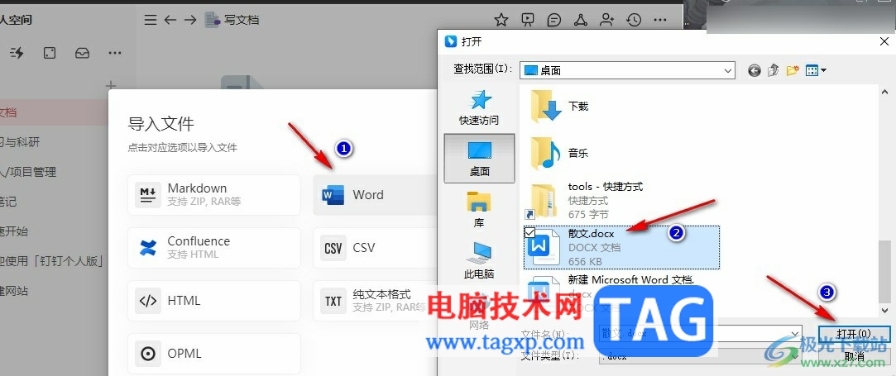Viewport: 896px width, 376px height.
Task: Open view menu dropdown in dialog
Action: pyautogui.click(x=816, y=70)
